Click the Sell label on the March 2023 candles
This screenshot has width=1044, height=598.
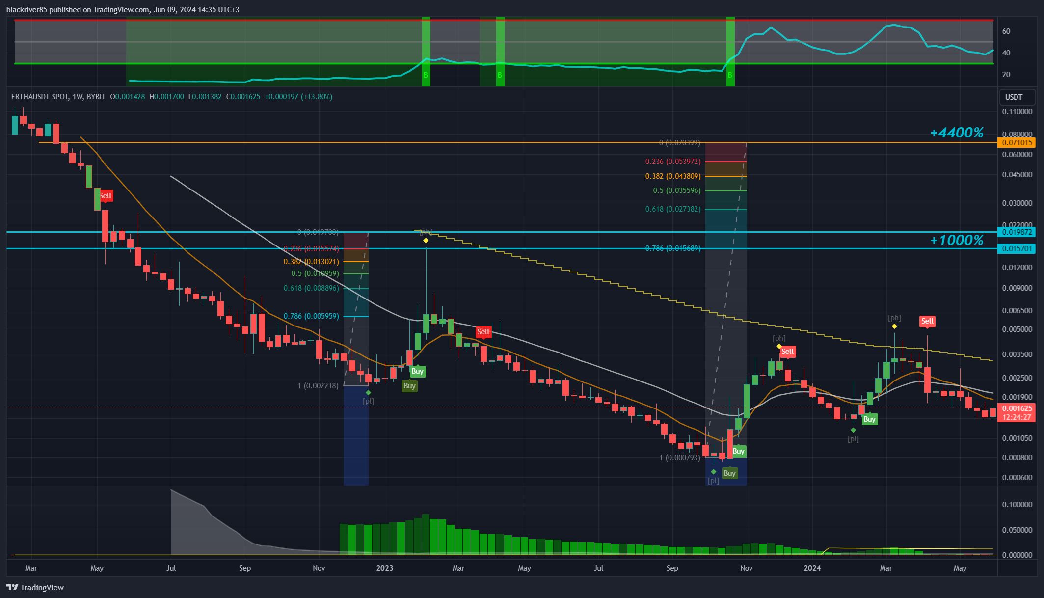[x=483, y=332]
